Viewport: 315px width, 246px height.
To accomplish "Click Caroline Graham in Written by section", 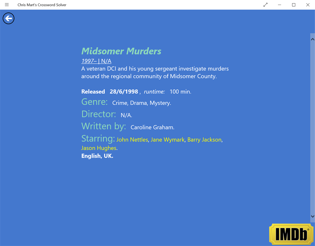I will point(152,127).
